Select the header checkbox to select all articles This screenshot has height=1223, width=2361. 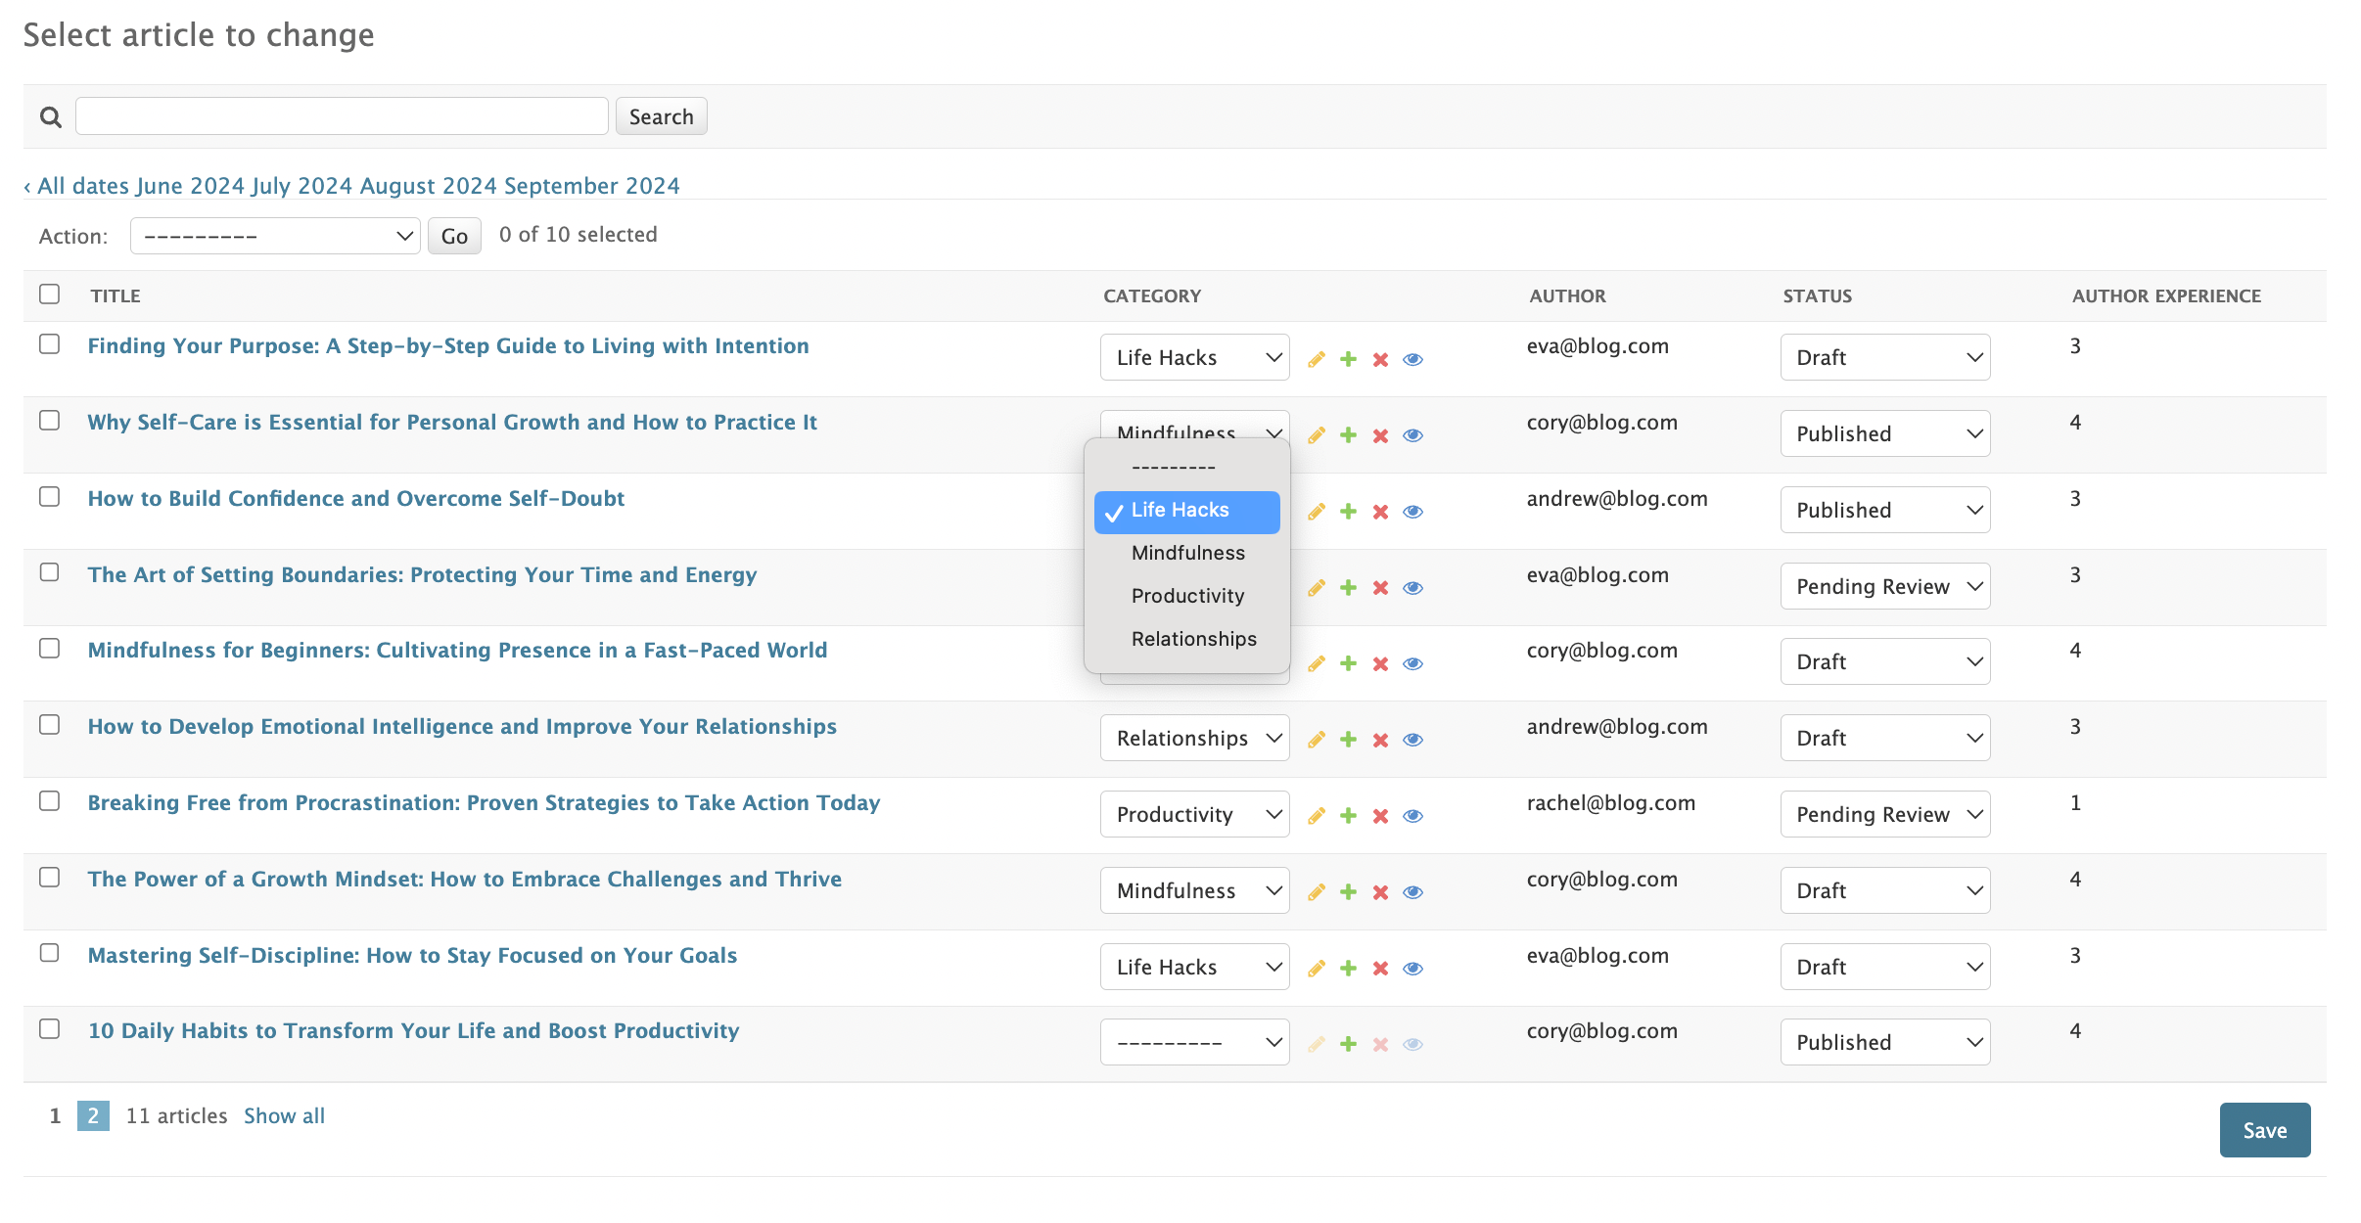point(49,294)
